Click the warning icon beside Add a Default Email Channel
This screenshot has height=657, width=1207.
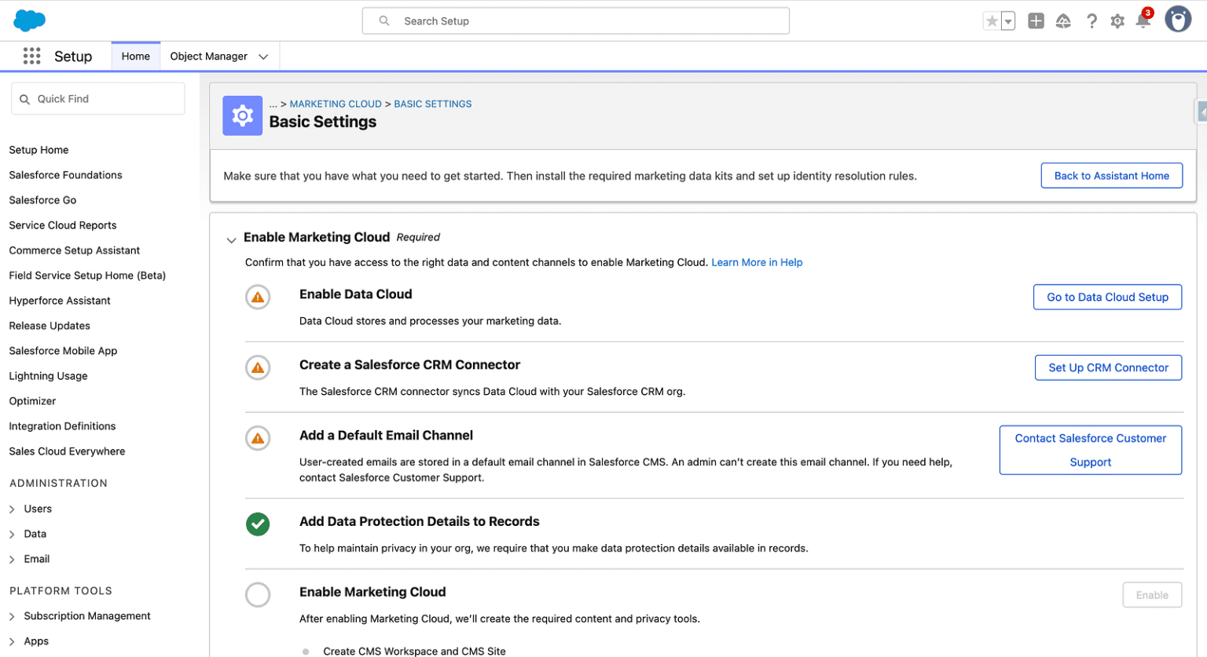[x=258, y=438]
